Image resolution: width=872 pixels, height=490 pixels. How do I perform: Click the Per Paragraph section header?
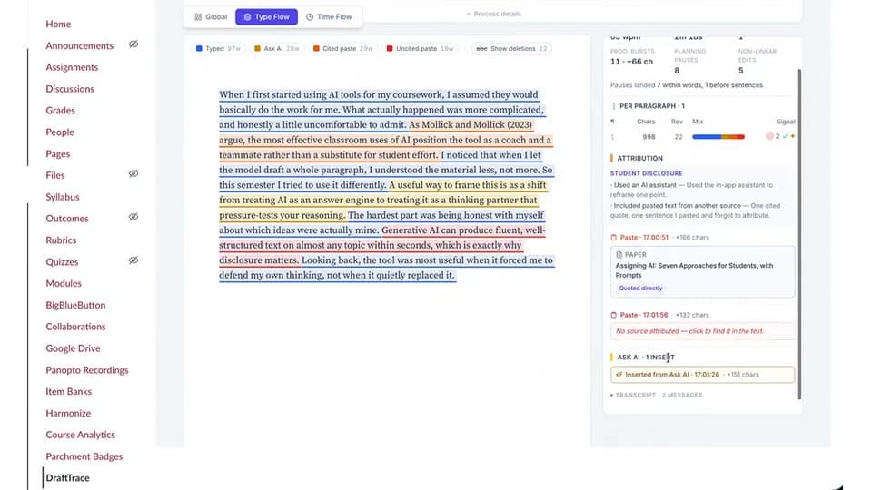(x=652, y=106)
